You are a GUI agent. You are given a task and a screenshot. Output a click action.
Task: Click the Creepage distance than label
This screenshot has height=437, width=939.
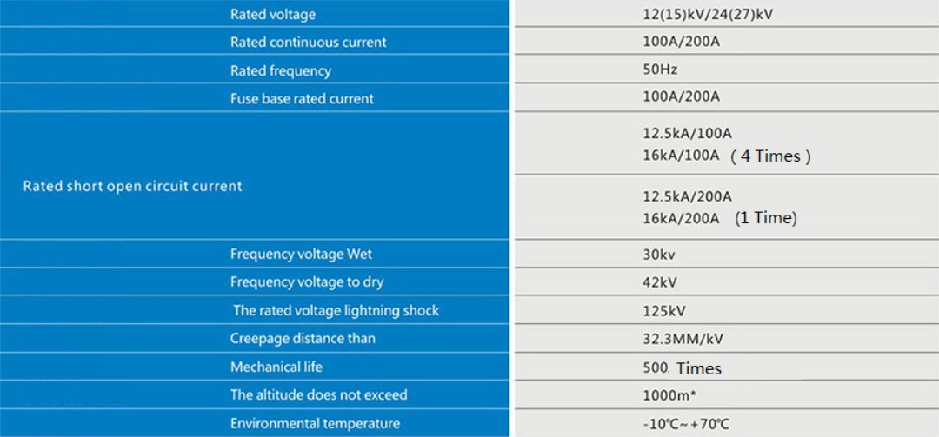303,338
